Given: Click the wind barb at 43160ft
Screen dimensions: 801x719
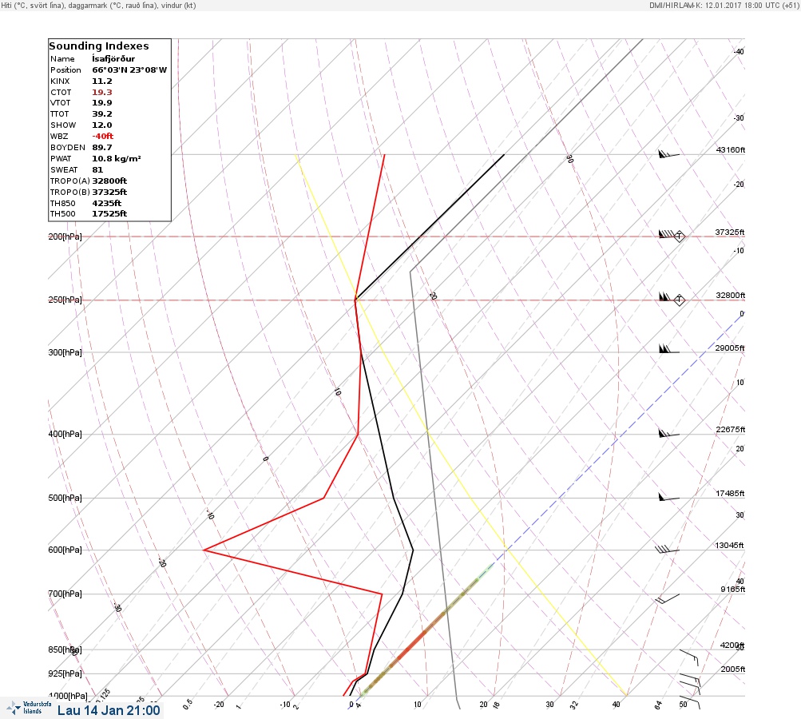Looking at the screenshot, I should pos(669,153).
